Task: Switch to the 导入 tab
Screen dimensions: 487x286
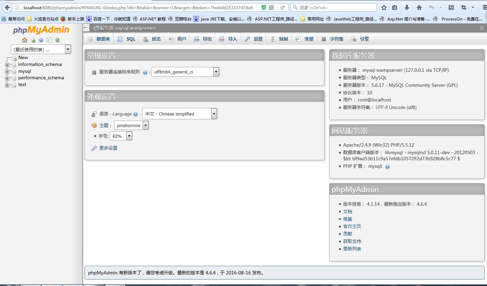Action: pyautogui.click(x=228, y=39)
